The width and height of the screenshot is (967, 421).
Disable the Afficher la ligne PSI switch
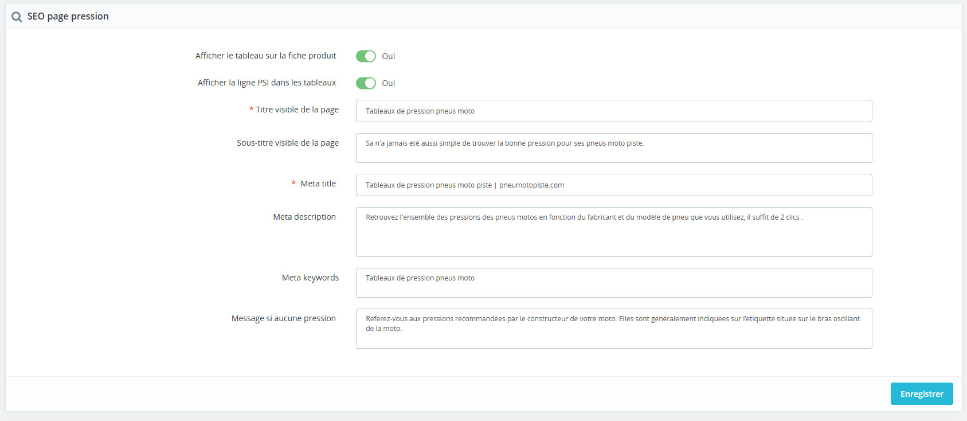366,83
